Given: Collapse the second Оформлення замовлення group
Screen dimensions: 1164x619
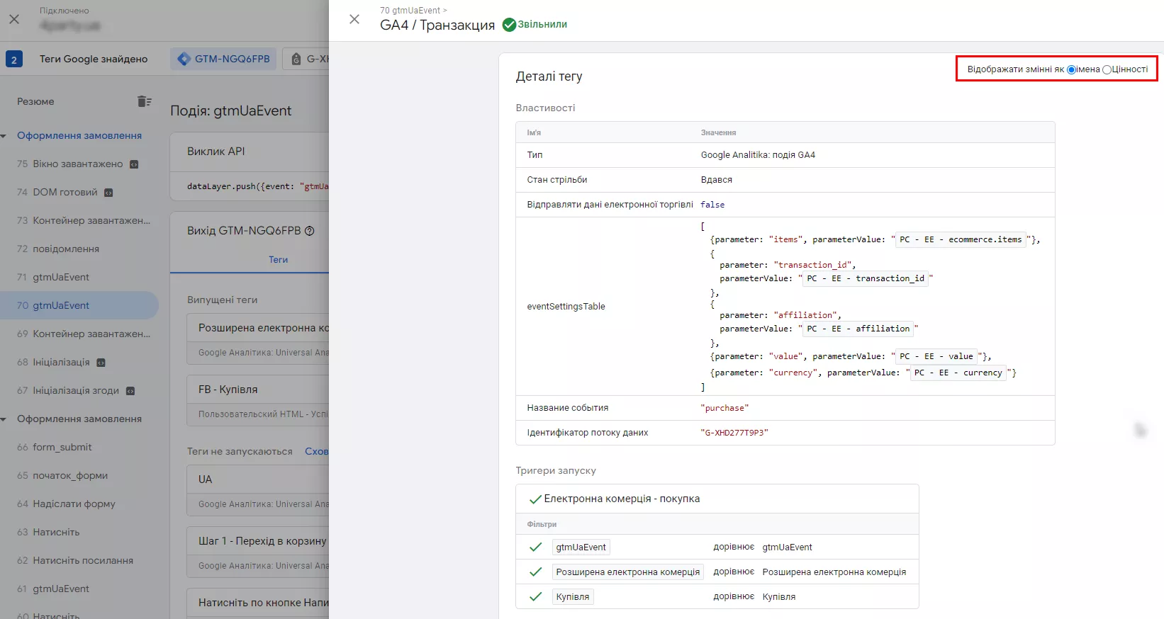Looking at the screenshot, I should click(4, 419).
